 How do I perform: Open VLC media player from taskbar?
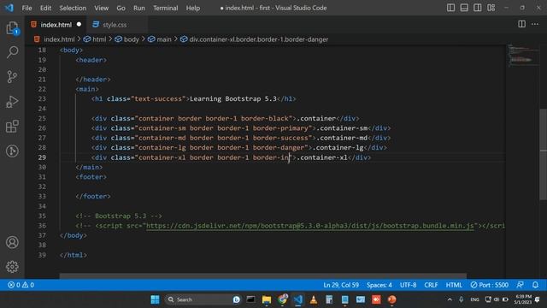point(314,299)
